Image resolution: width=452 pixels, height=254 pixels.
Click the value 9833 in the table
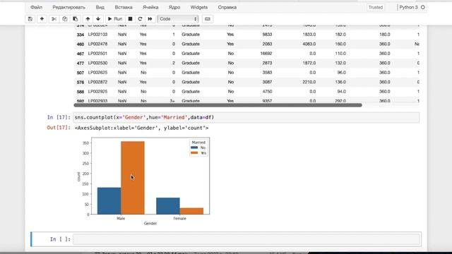coord(267,35)
